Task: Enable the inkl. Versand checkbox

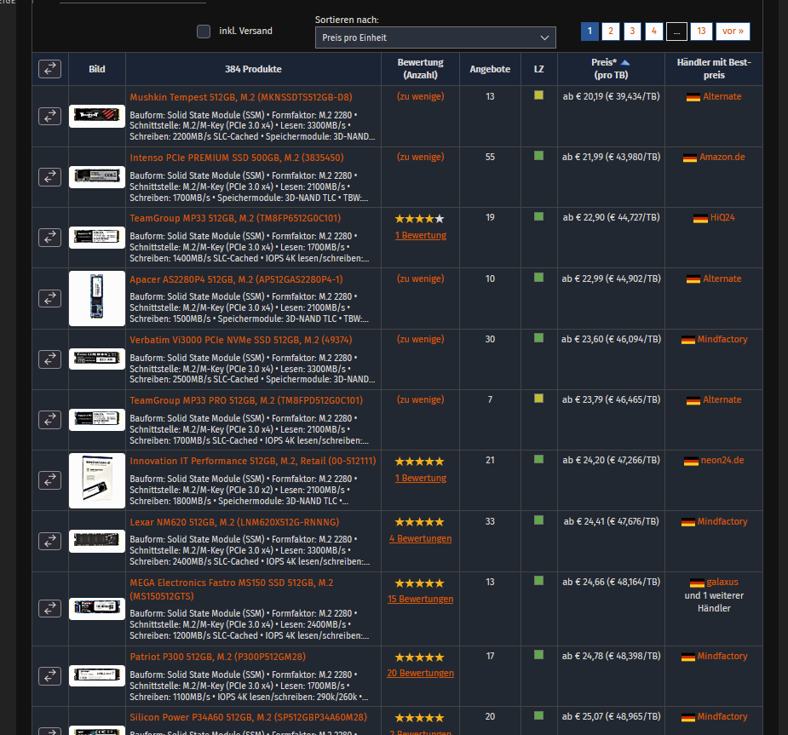Action: point(204,32)
